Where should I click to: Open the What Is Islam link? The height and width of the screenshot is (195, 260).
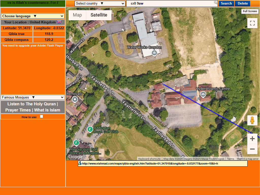pyautogui.click(x=47, y=110)
